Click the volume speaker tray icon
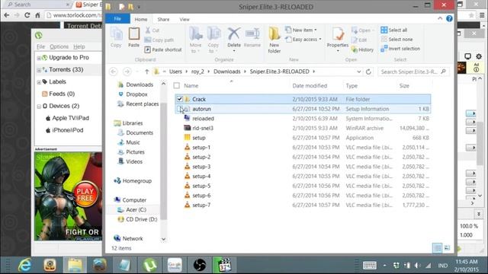 click(417, 266)
